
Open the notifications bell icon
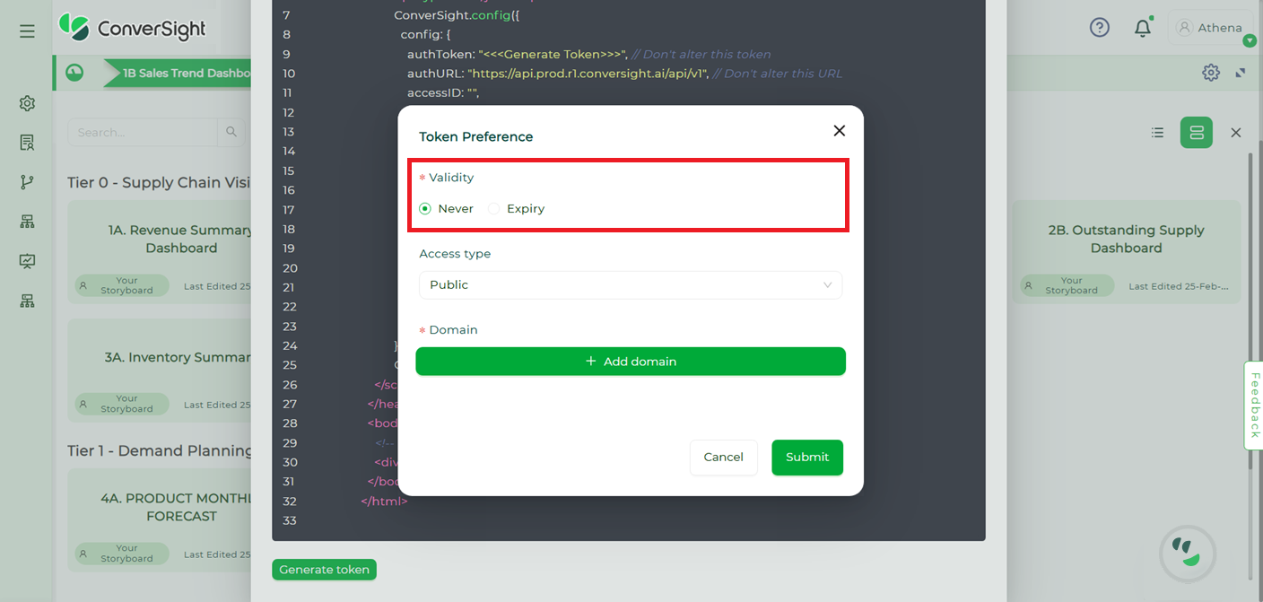tap(1143, 28)
